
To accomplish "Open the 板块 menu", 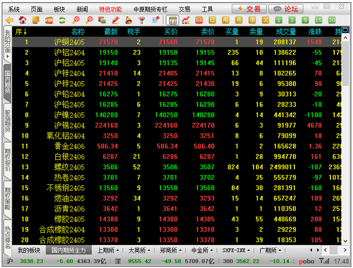I will pyautogui.click(x=59, y=9).
